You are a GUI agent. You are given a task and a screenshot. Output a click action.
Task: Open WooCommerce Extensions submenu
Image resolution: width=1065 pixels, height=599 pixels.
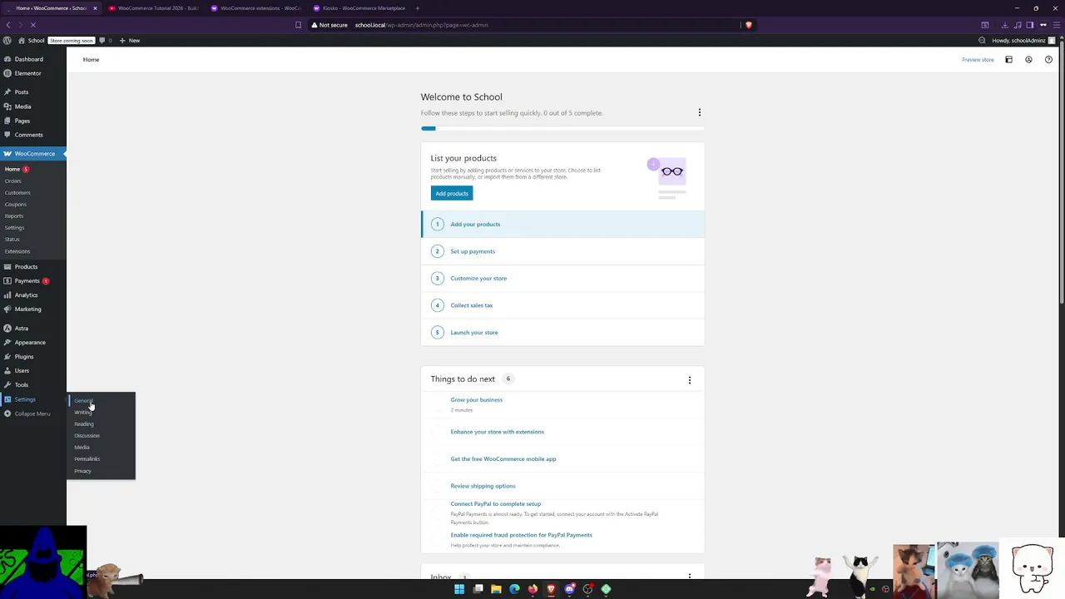point(17,250)
